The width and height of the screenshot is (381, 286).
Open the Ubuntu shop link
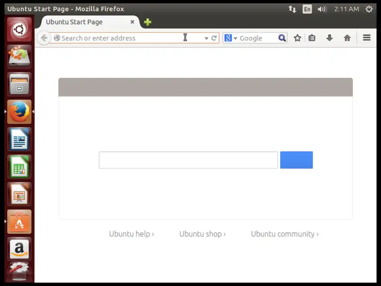202,234
